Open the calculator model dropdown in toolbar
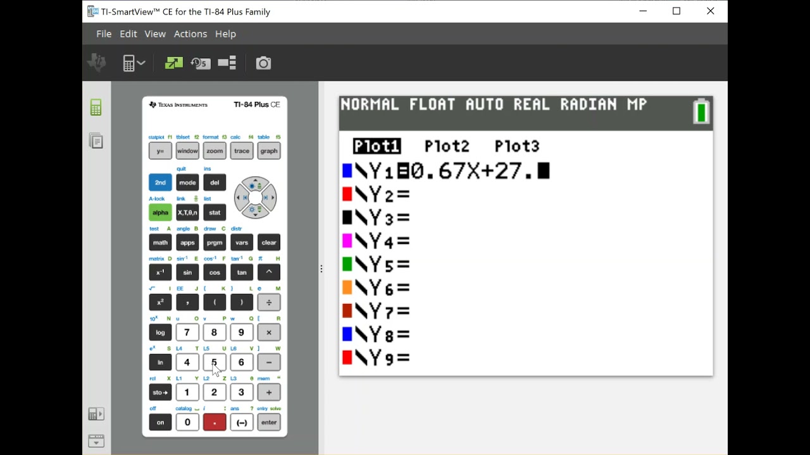This screenshot has height=455, width=810. click(x=134, y=63)
